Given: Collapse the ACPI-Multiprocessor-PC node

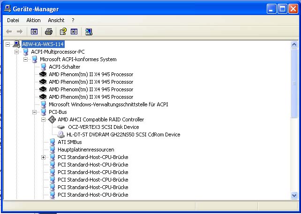Looking at the screenshot, I should 17,52.
